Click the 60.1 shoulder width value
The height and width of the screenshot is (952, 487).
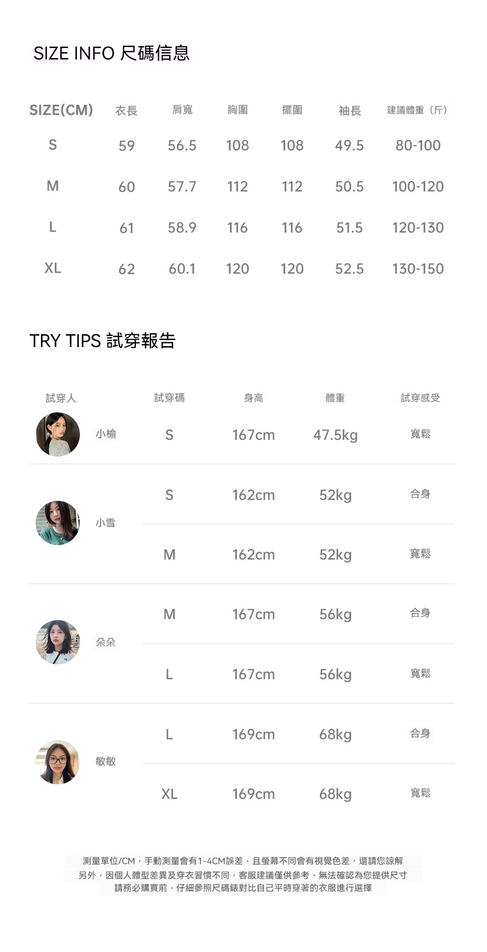tap(182, 269)
